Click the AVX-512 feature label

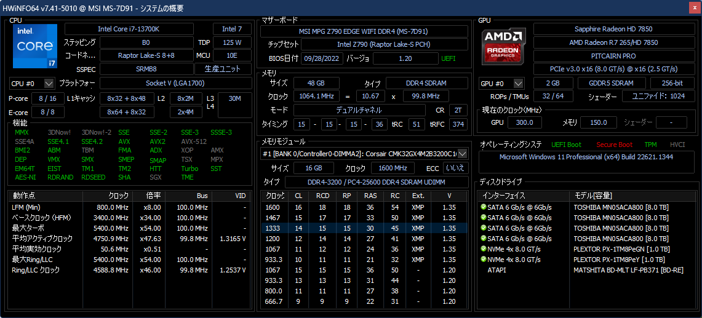click(x=194, y=141)
